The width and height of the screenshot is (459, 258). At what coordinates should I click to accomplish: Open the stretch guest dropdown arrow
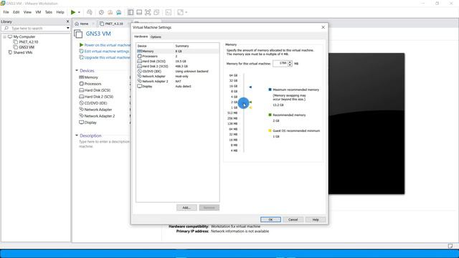[x=186, y=12]
